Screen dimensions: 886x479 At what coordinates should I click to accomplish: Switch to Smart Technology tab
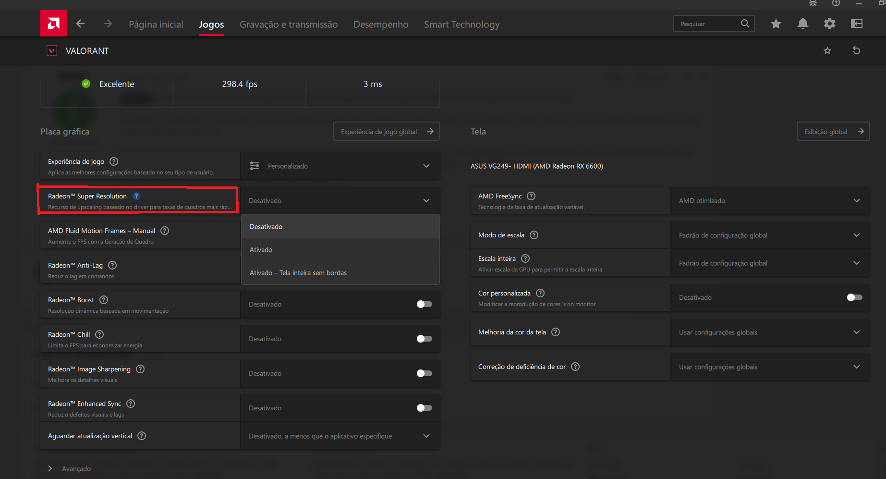coord(461,24)
